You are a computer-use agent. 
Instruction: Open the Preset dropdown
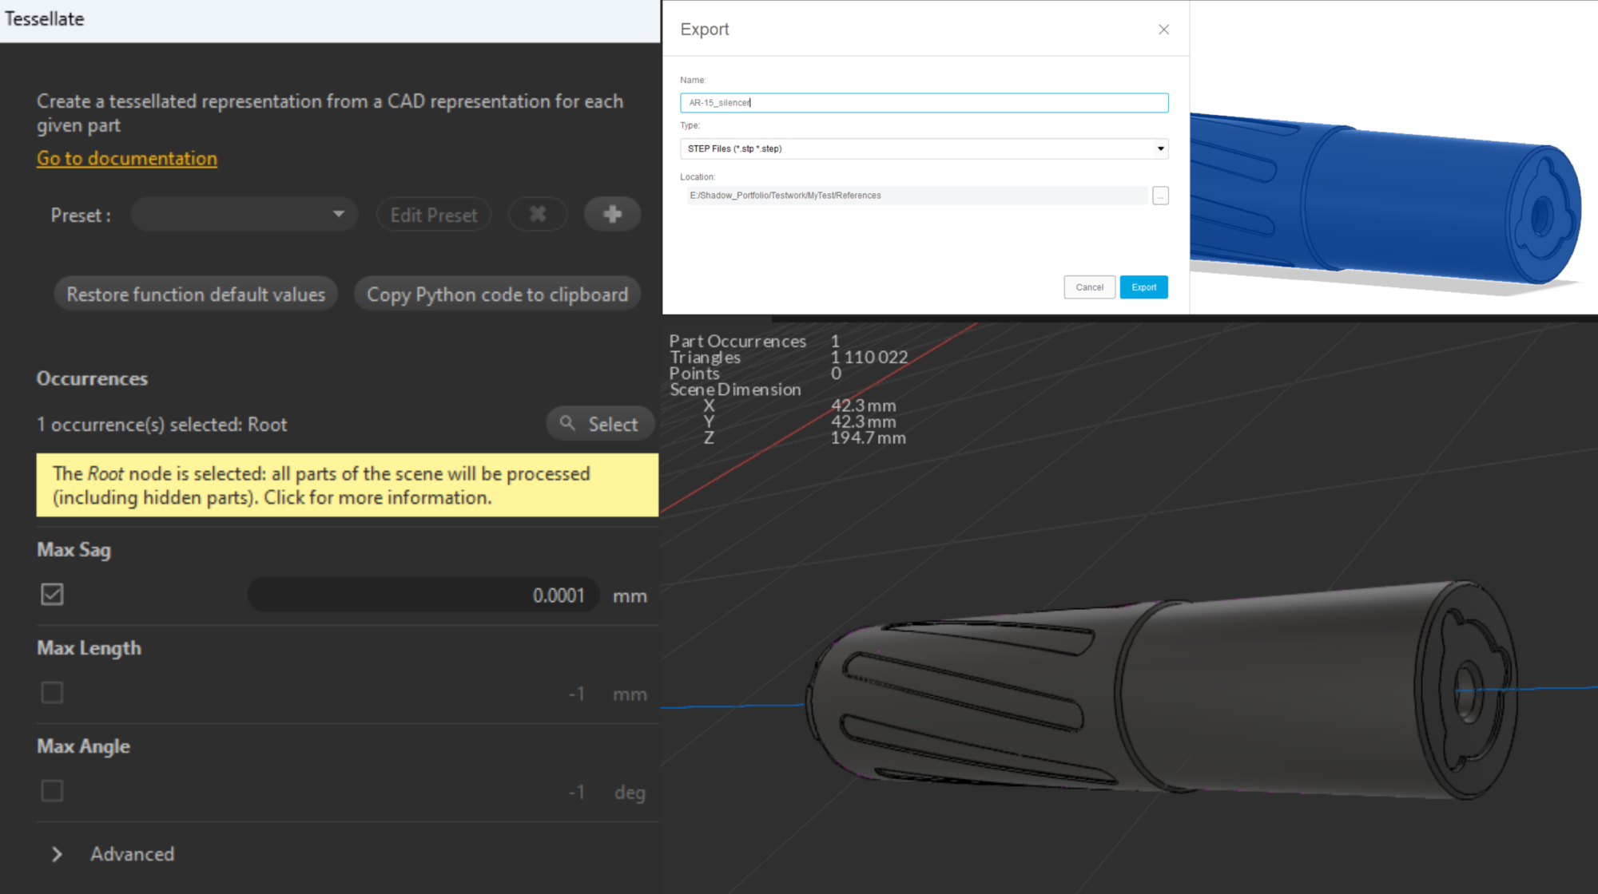[x=244, y=214]
